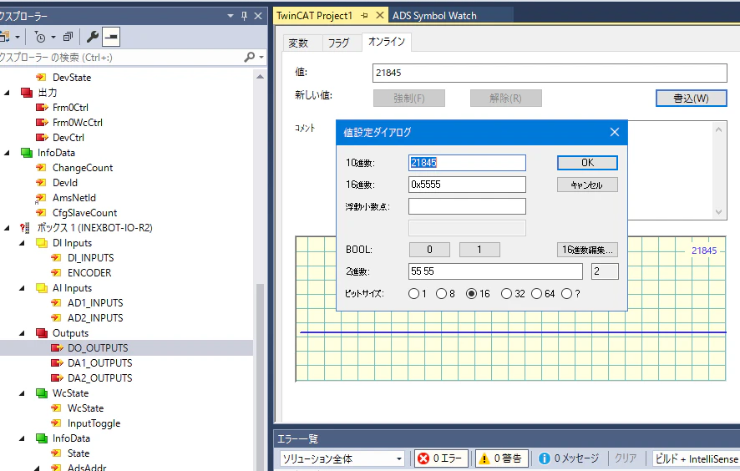Select the TwinCAT Project1 document tab
The height and width of the screenshot is (471, 740).
pyautogui.click(x=315, y=16)
